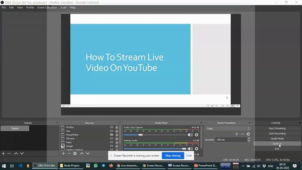This screenshot has width=302, height=170.
Task: Enable Studio Mode
Action: coord(277,138)
